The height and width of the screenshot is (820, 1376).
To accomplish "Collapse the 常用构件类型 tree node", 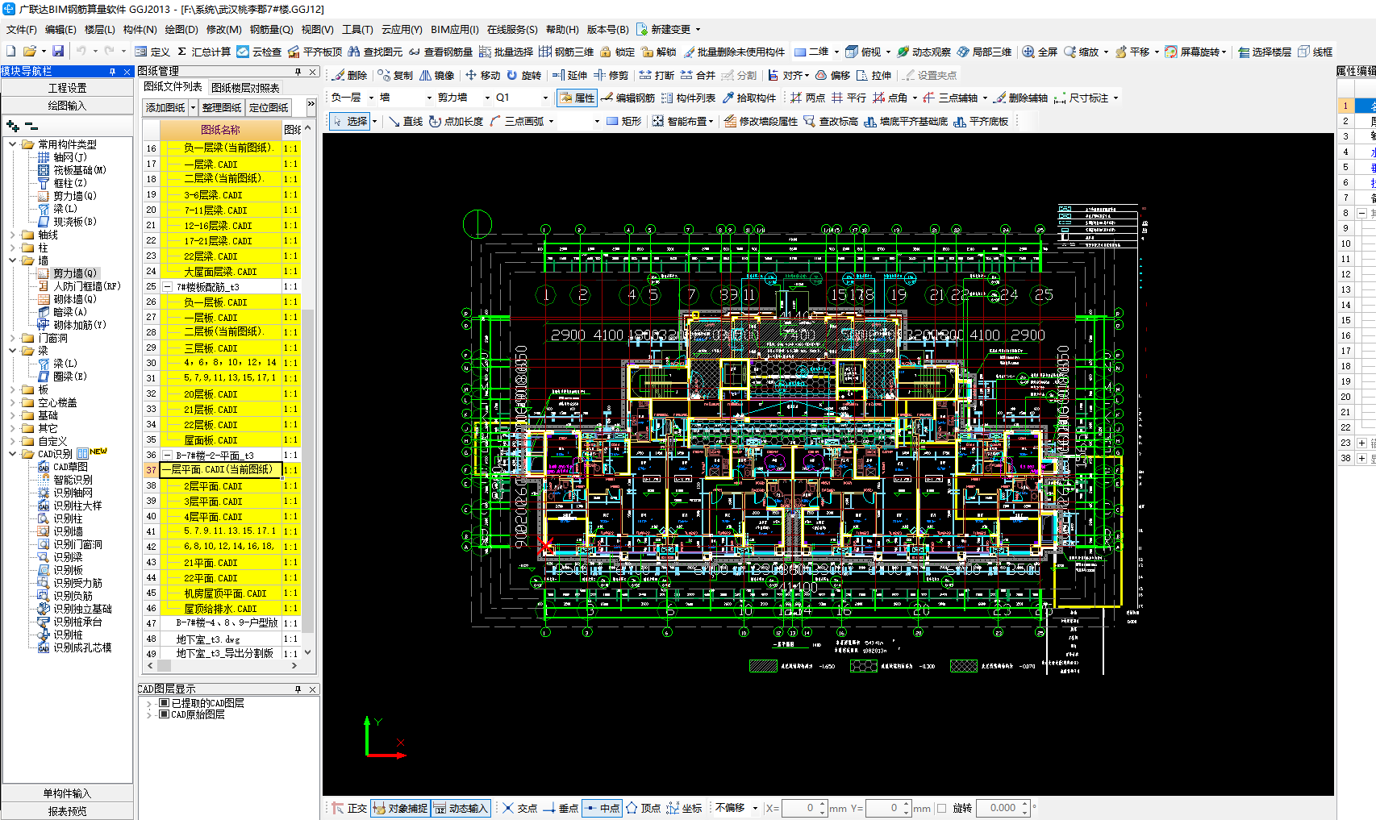I will (13, 144).
